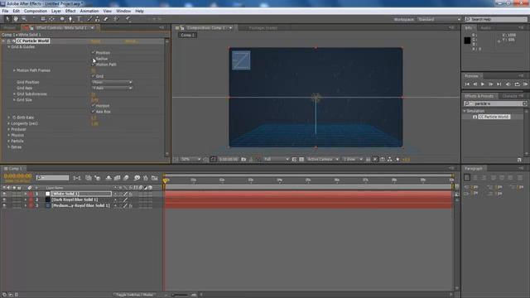This screenshot has width=530, height=298.
Task: Expand the Particle group
Action: click(9, 142)
